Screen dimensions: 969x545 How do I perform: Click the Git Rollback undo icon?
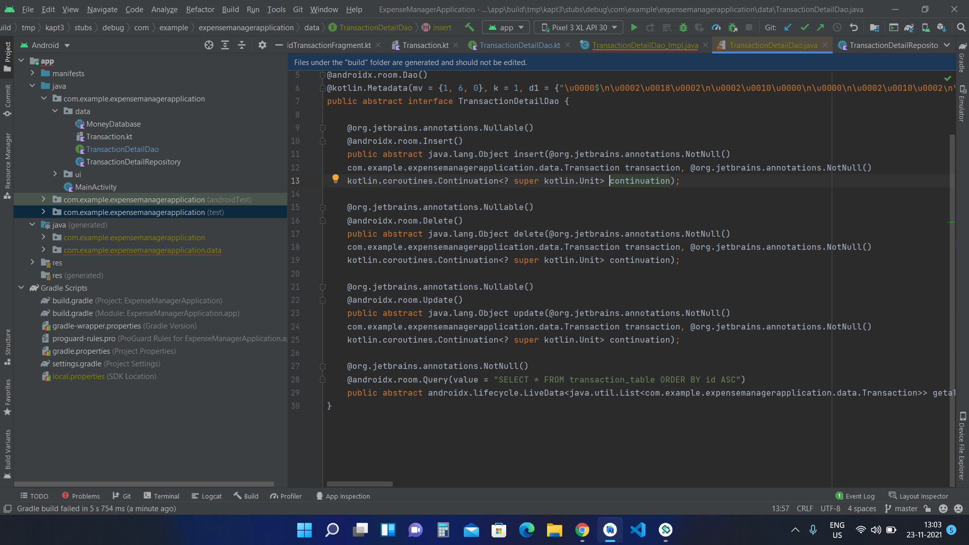(x=853, y=27)
